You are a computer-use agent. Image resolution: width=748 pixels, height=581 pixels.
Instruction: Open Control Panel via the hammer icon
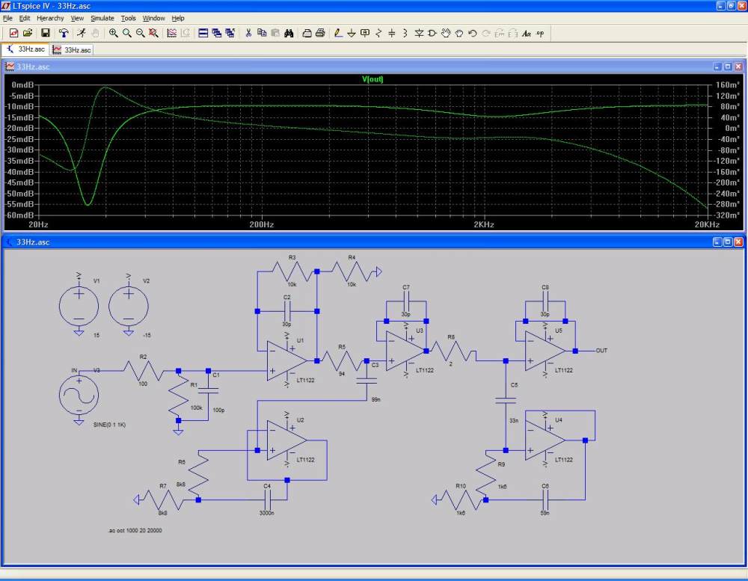coord(64,33)
